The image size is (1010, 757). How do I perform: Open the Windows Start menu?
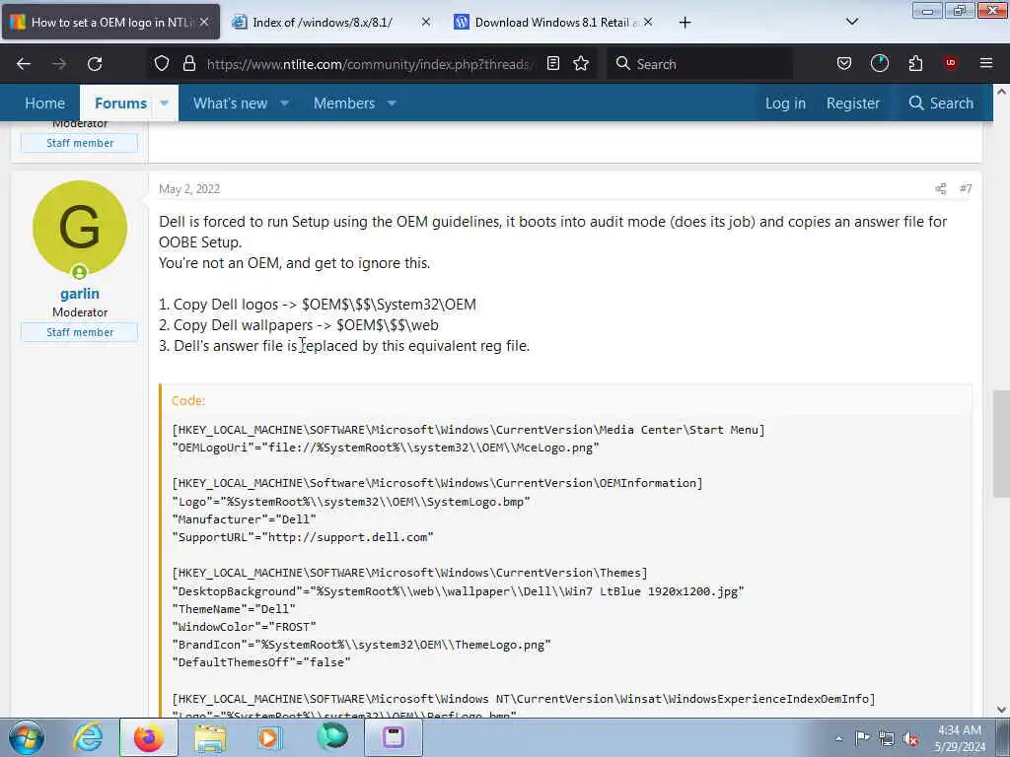point(27,737)
